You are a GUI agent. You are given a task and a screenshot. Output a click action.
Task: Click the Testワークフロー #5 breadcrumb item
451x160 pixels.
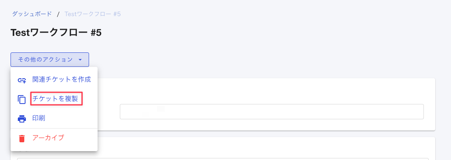point(93,14)
